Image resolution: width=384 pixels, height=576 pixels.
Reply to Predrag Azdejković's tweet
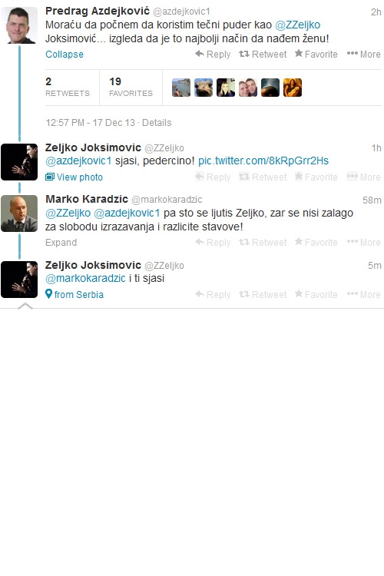pos(213,55)
